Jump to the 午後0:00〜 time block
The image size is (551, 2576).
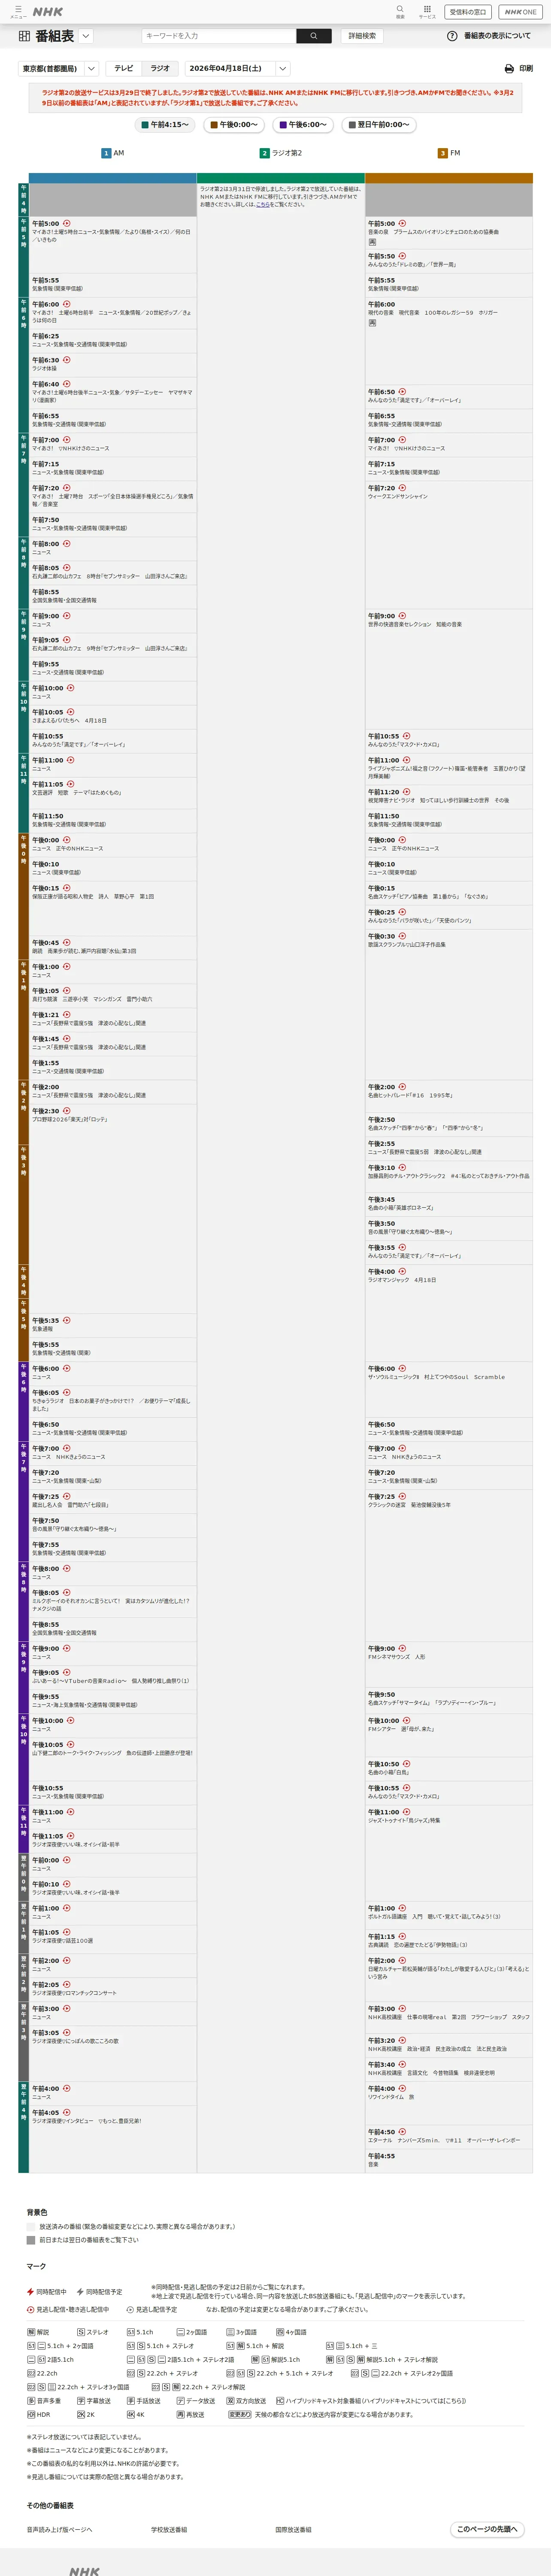click(x=233, y=125)
